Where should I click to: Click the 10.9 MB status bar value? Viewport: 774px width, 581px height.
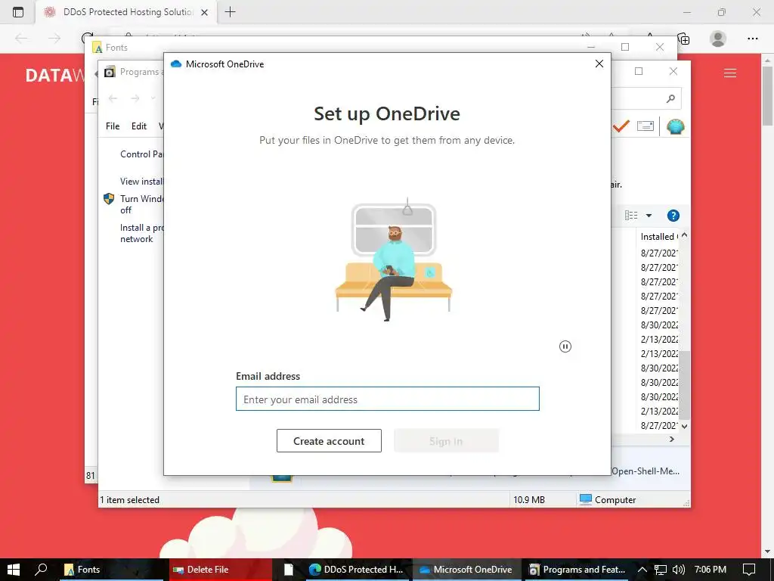528,499
